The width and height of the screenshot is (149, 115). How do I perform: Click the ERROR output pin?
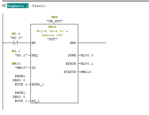coord(71,64)
